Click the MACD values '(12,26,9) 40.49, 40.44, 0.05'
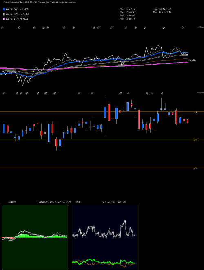 click(54, 202)
